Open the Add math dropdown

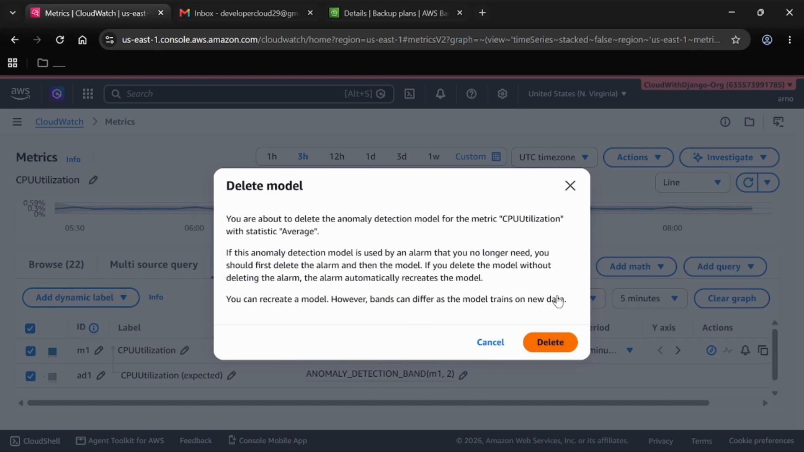pyautogui.click(x=636, y=267)
